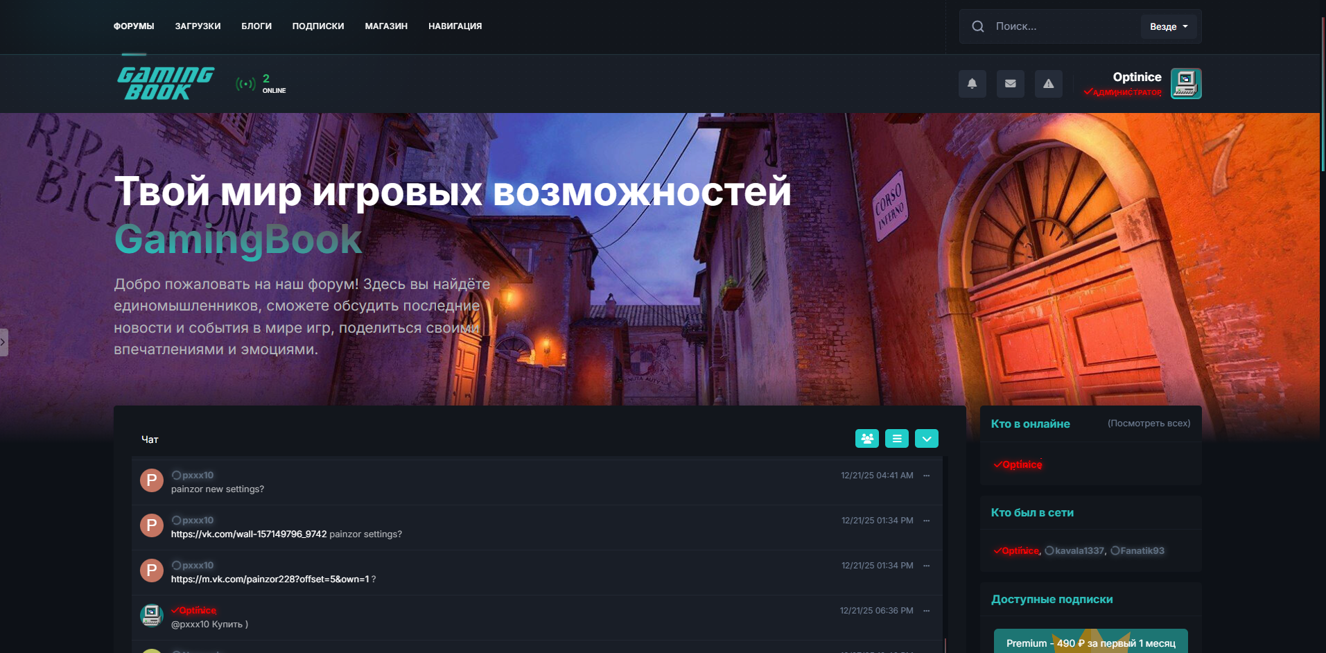The image size is (1326, 653).
Task: Open options for the 04:41 AM message
Action: 926,476
